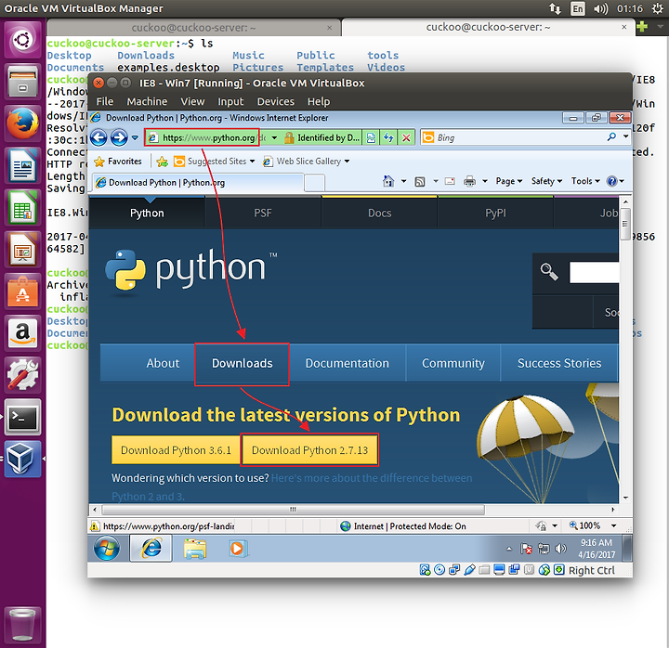The height and width of the screenshot is (648, 669).
Task: Expand the Print options dropdown arrow
Action: coord(485,181)
